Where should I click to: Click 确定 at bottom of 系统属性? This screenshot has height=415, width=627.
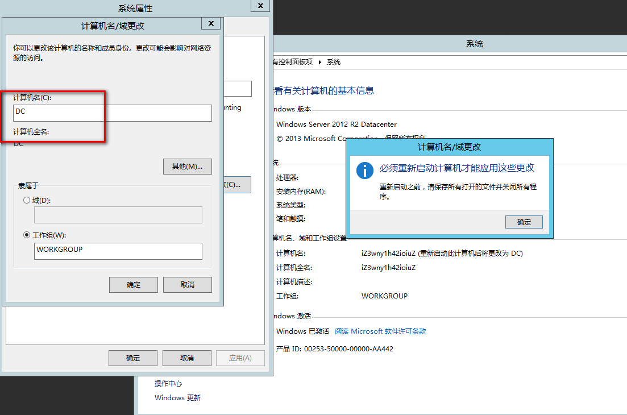tap(133, 358)
